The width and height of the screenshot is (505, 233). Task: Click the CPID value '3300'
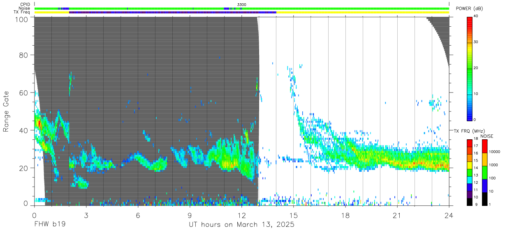(x=242, y=5)
